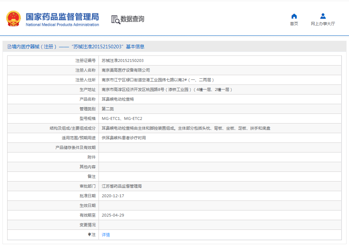Click the user icon above 网上办事大厅

[x=322, y=16]
